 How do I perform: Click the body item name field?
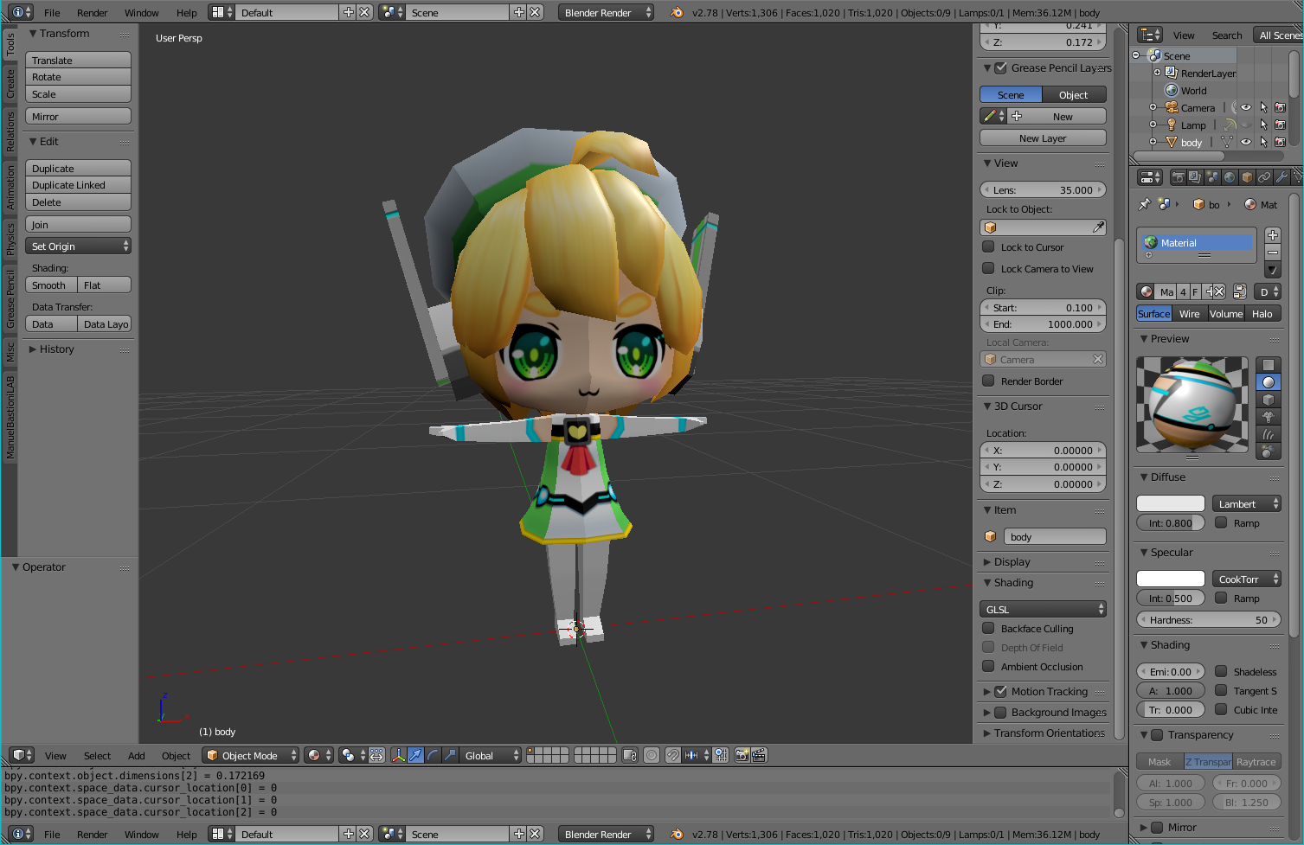(x=1055, y=537)
